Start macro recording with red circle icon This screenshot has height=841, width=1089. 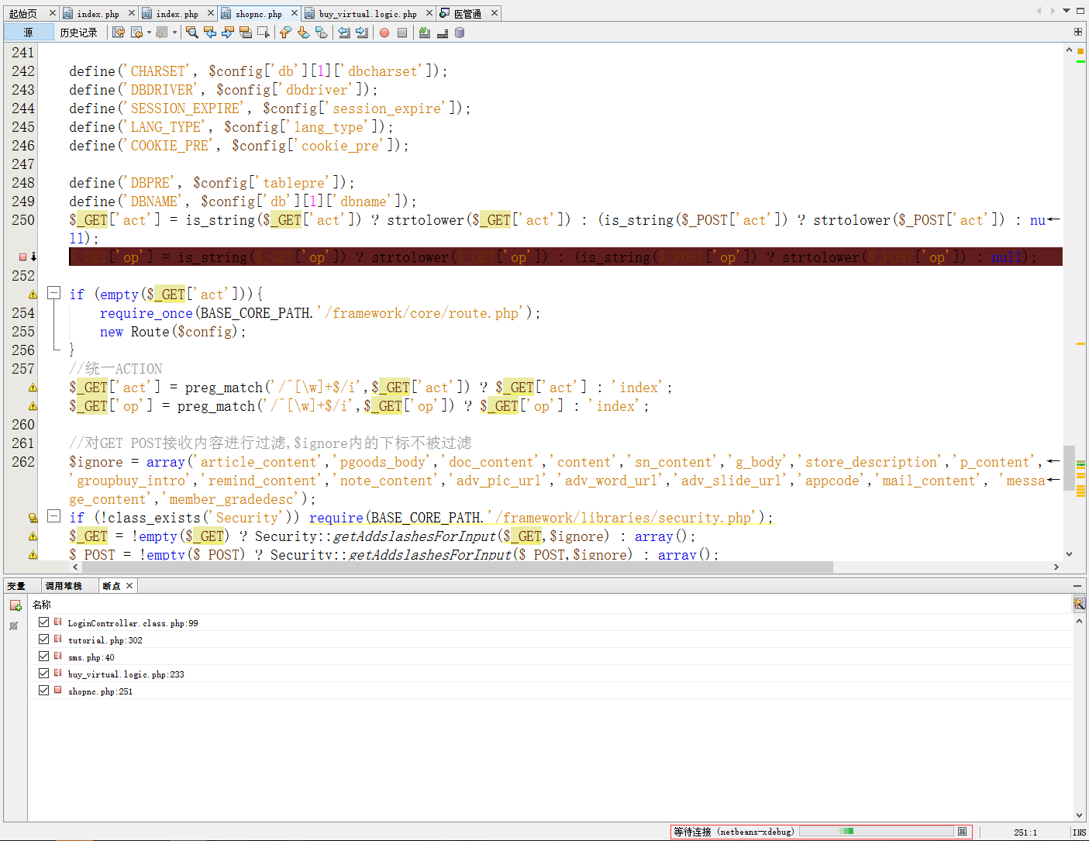click(x=384, y=33)
